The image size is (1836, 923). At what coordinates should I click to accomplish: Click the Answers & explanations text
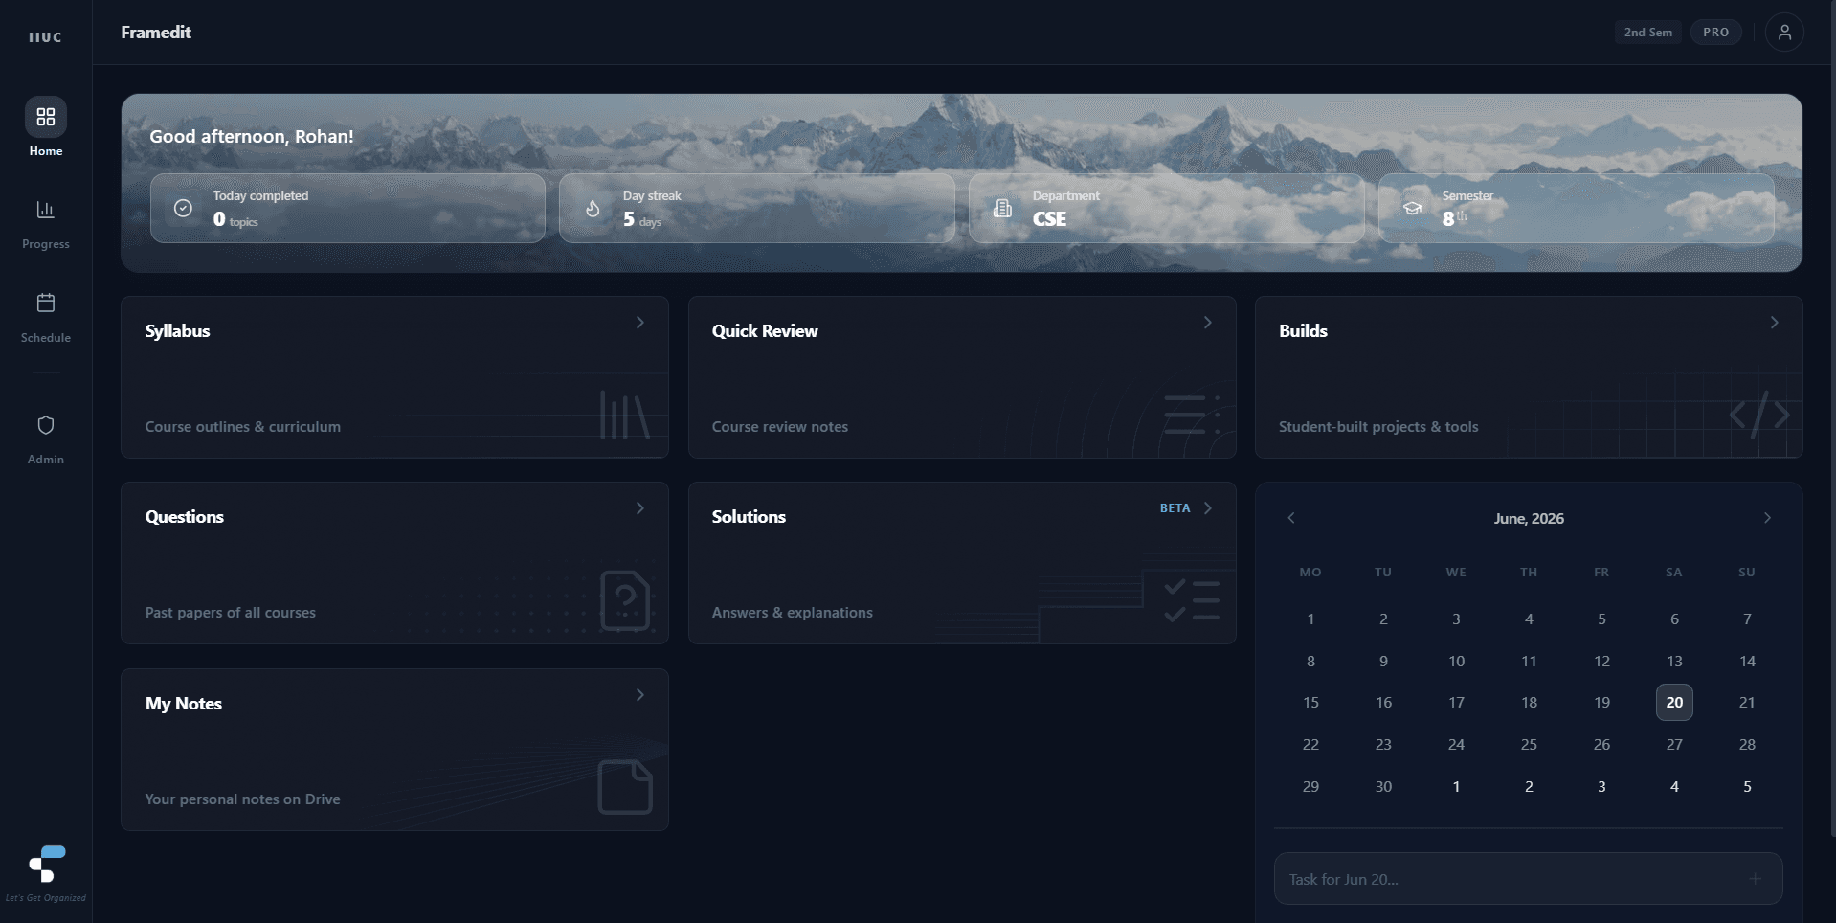[x=792, y=613]
